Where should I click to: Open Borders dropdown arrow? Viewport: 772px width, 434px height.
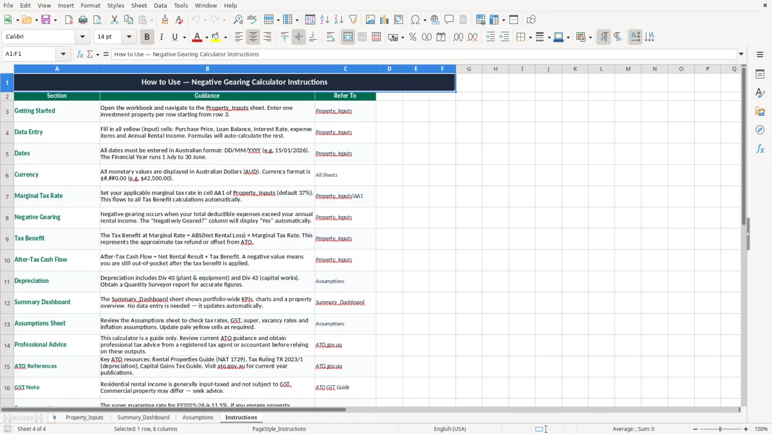529,37
